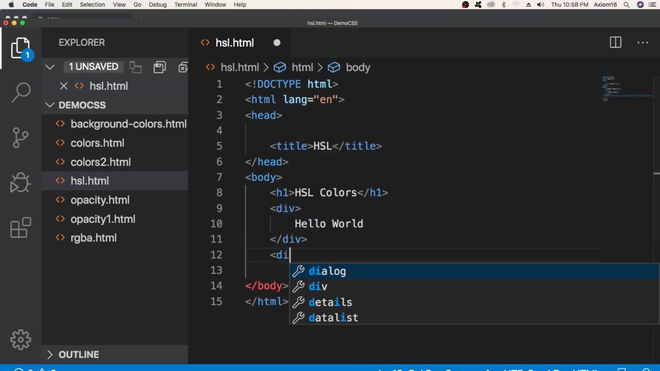The height and width of the screenshot is (371, 660).
Task: Collapse the DEMOCSS folder section
Action: click(50, 105)
